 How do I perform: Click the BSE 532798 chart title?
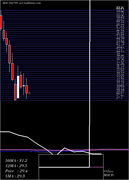pyautogui.click(x=22, y=3)
